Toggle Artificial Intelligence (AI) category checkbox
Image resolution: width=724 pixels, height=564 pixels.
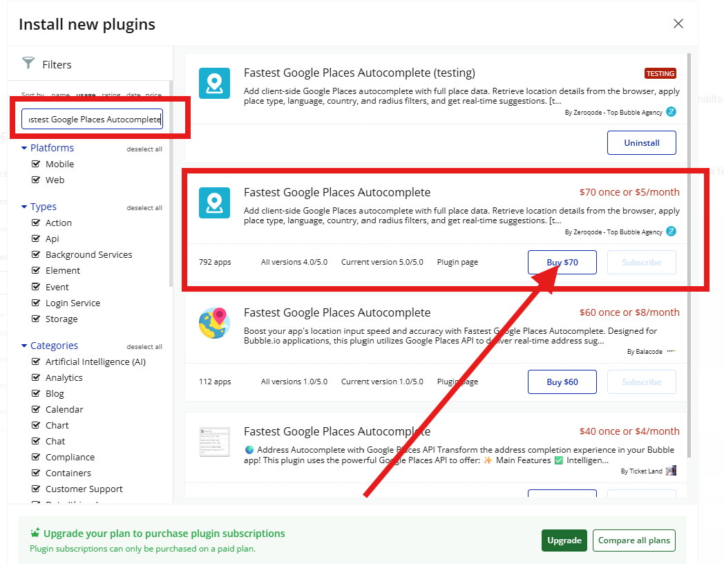click(35, 361)
